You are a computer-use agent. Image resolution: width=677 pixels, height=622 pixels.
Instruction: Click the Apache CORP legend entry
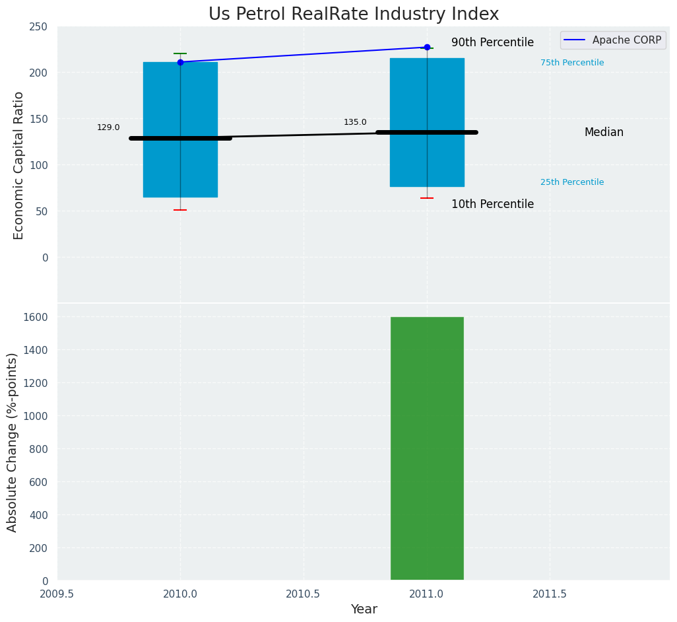pyautogui.click(x=626, y=40)
